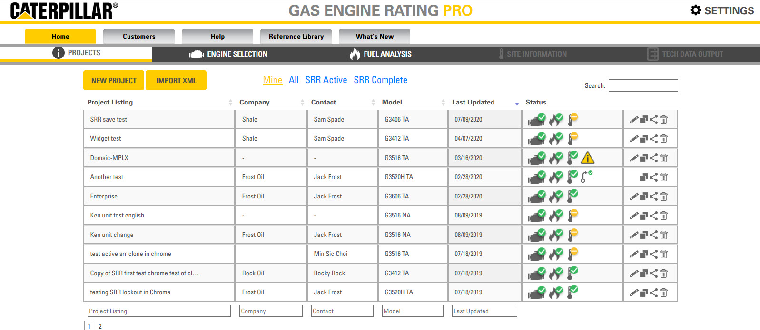Select the Domsic-MPLX project name
This screenshot has width=760, height=330.
click(x=109, y=158)
